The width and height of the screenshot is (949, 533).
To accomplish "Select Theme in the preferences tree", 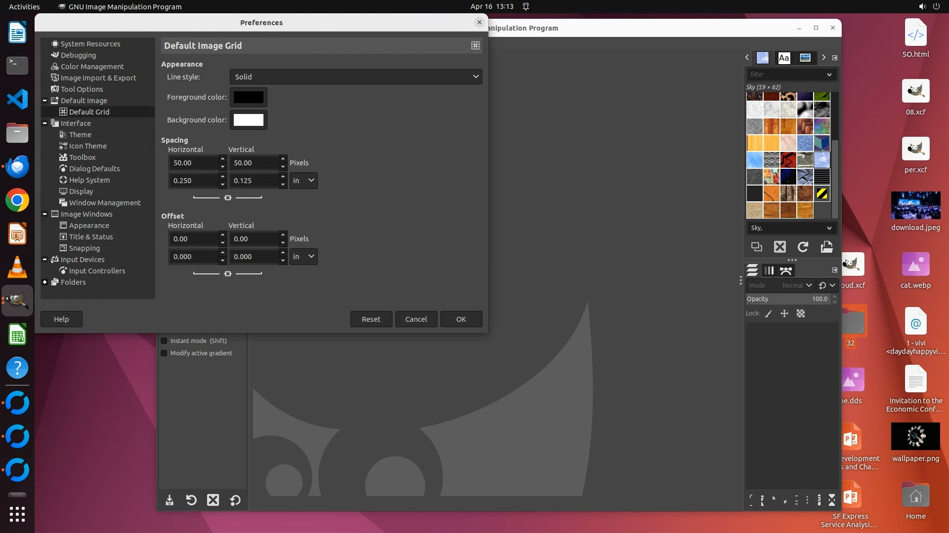I will [x=80, y=135].
